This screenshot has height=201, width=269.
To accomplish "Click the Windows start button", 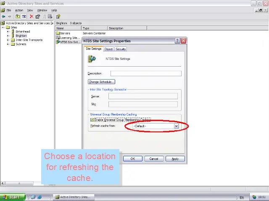I will (x=13, y=197).
